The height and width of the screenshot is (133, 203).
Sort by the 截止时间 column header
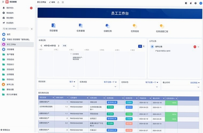[x=158, y=98]
